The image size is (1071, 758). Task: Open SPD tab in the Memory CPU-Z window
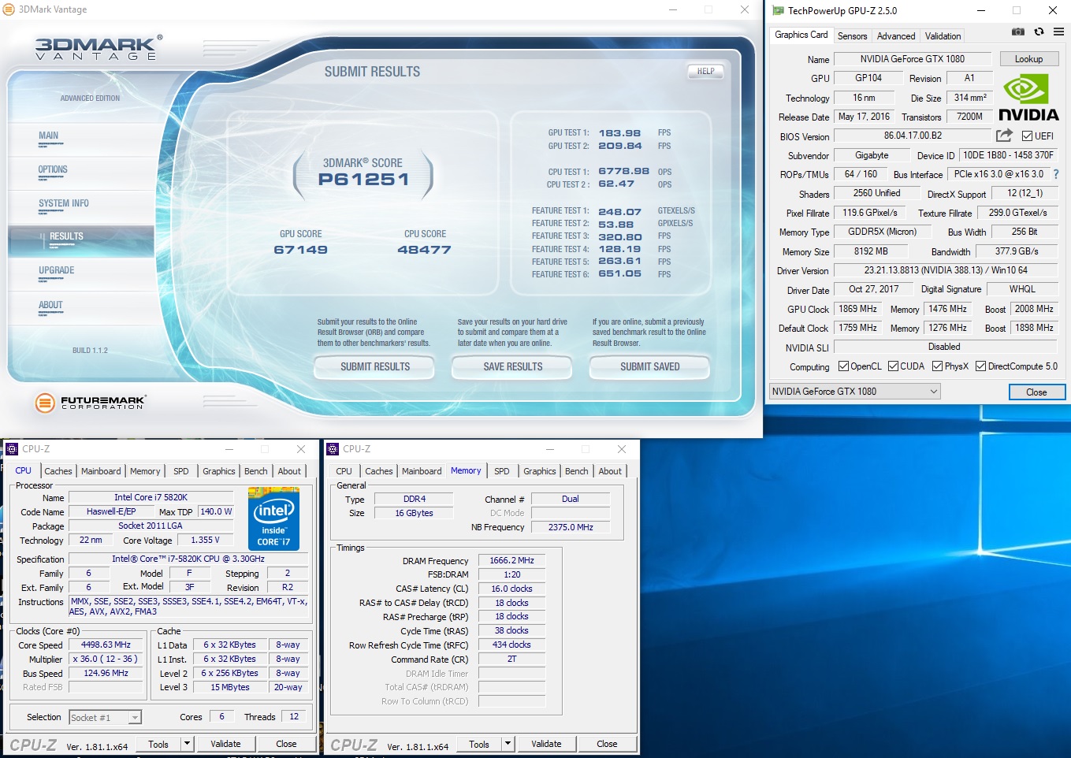coord(502,471)
